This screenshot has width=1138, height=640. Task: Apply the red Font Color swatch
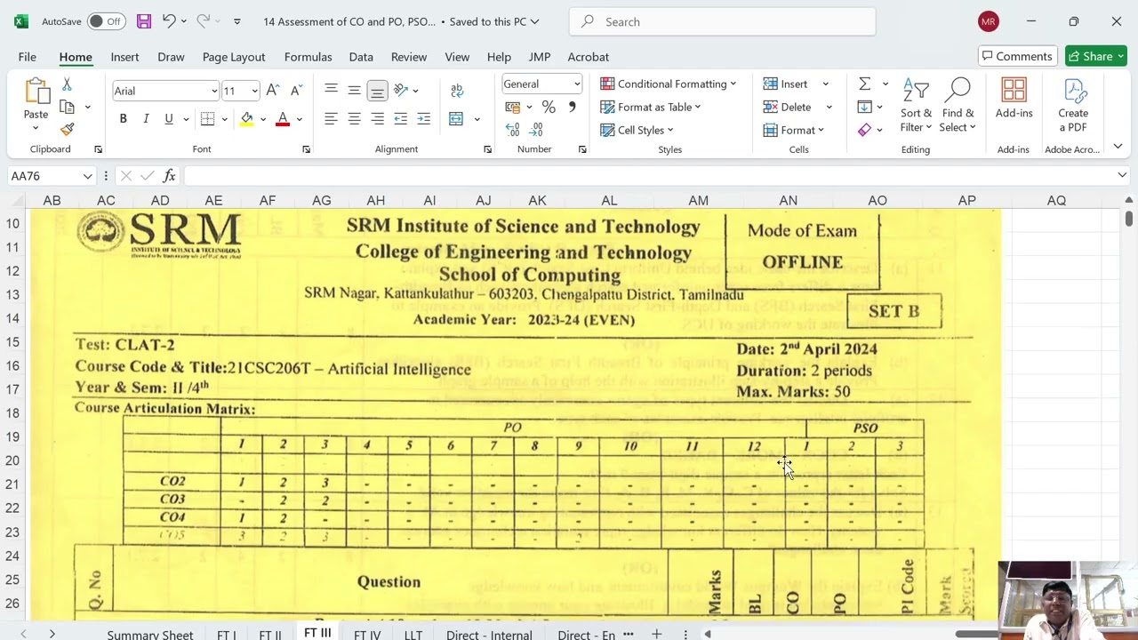point(283,119)
